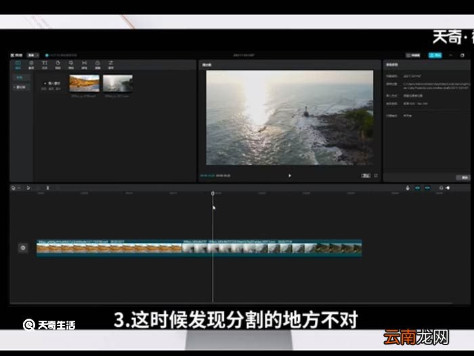The image size is (474, 356).
Task: Play the preview video
Action: (290, 176)
